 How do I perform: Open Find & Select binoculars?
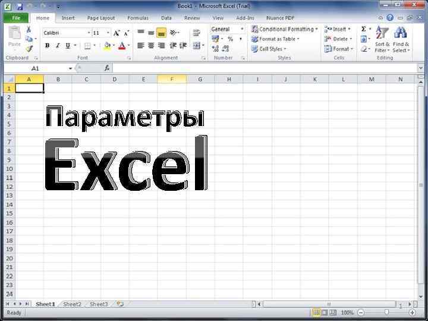coord(401,39)
